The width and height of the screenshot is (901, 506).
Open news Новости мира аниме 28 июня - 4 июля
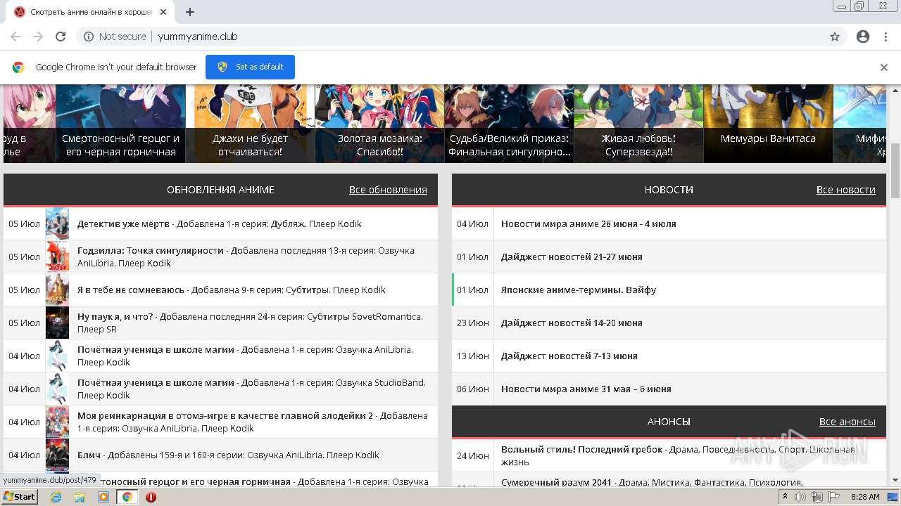(x=588, y=223)
